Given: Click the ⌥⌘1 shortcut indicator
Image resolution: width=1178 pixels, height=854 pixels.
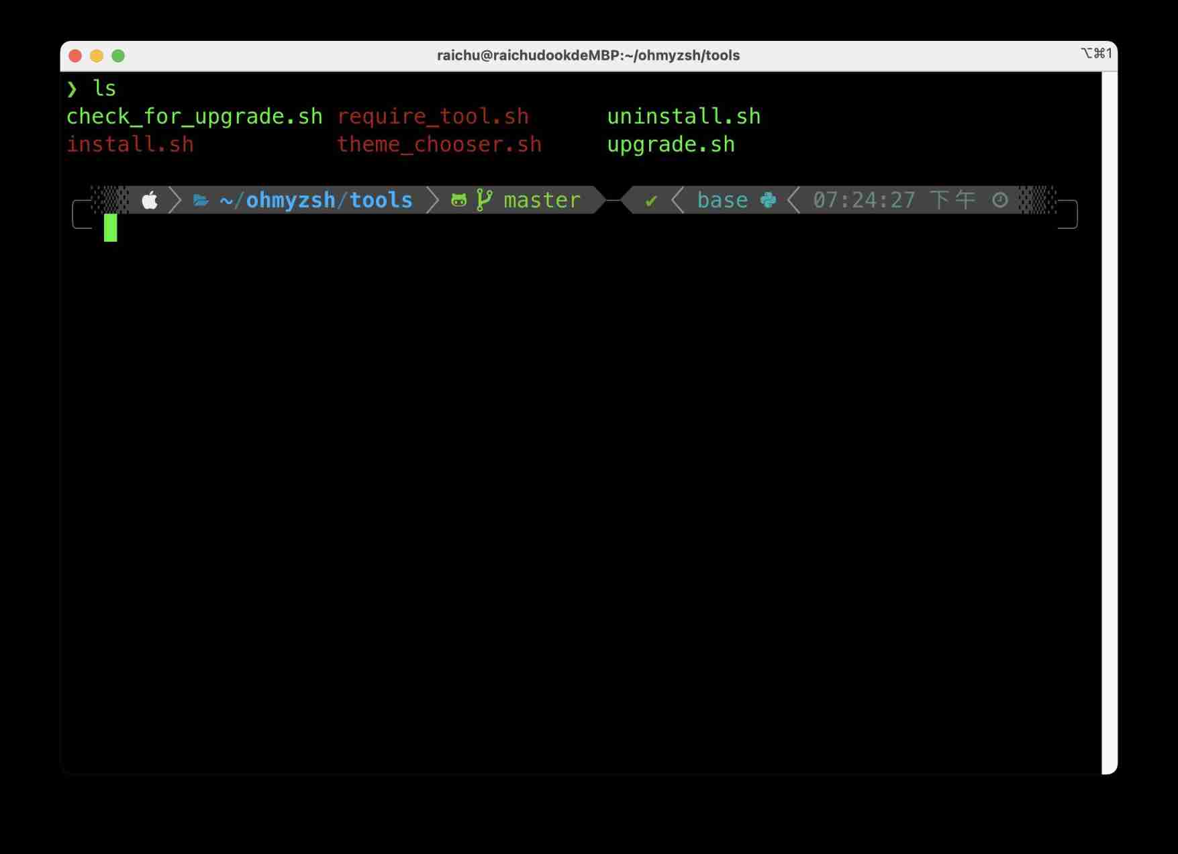Looking at the screenshot, I should click(x=1096, y=53).
